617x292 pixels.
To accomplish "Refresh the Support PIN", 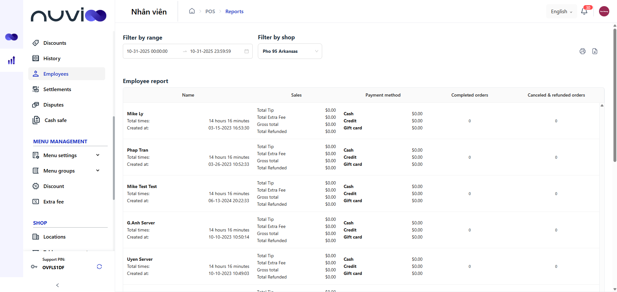I will pos(99,267).
